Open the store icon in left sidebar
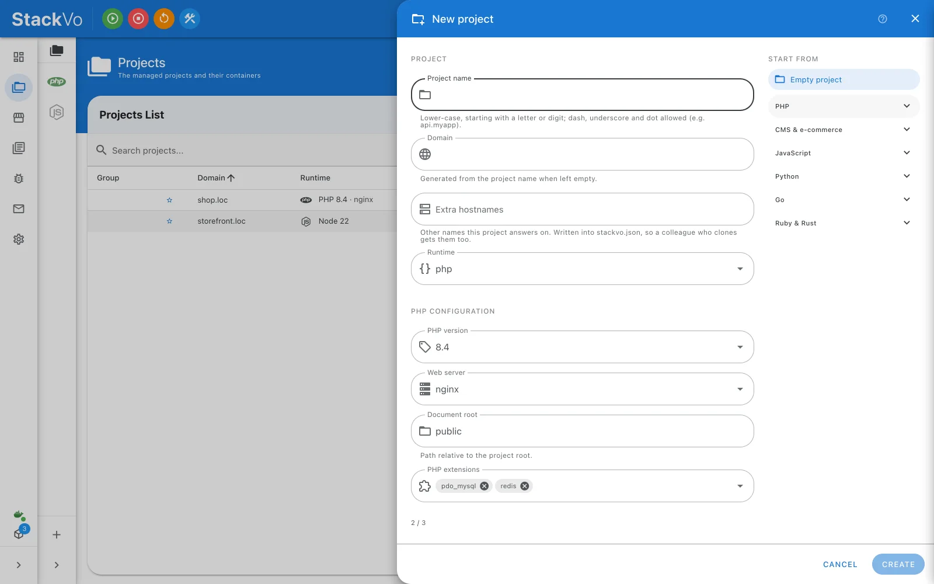The image size is (934, 584). point(19,118)
